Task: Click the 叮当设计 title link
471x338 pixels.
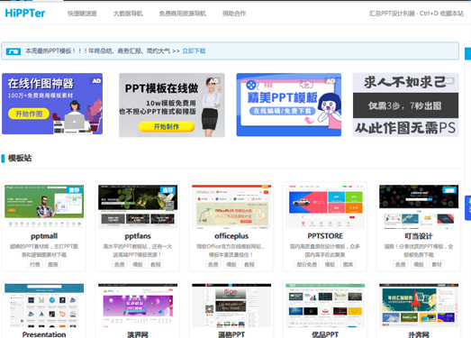Action: 419,236
